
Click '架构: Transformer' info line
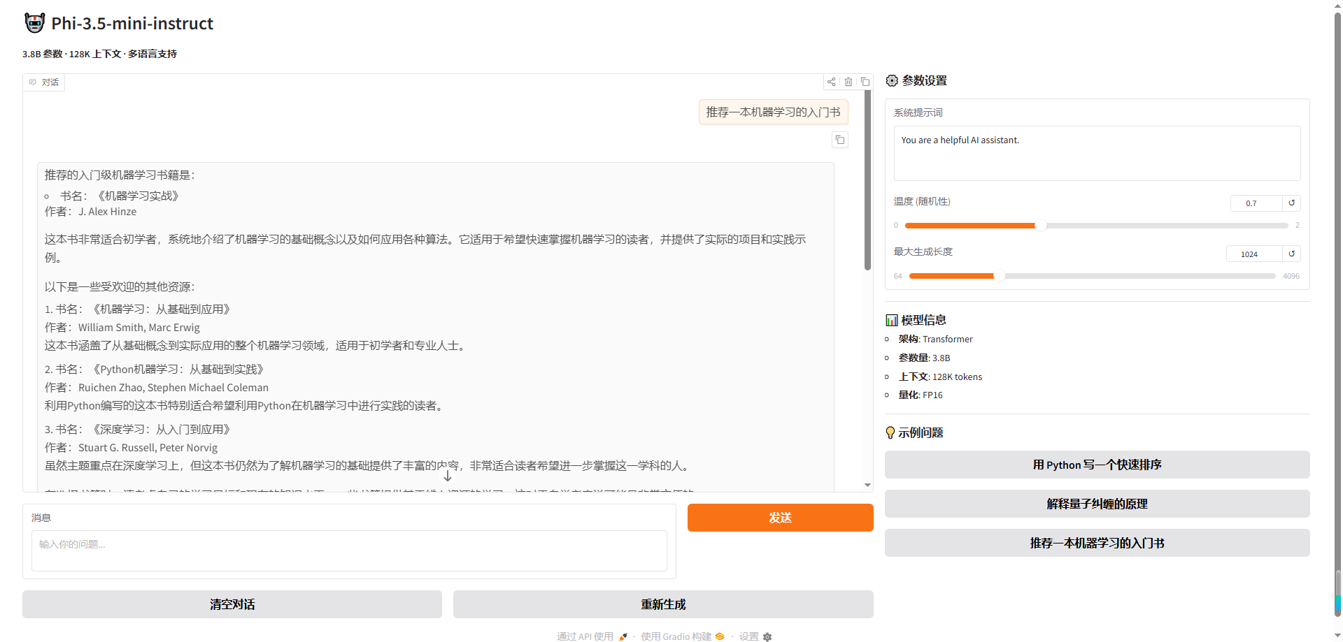[935, 339]
